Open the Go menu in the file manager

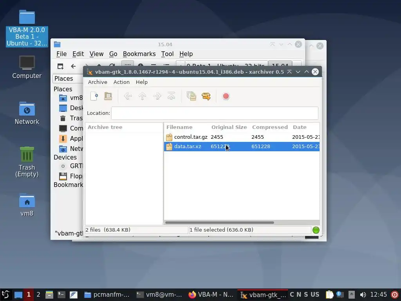113,54
